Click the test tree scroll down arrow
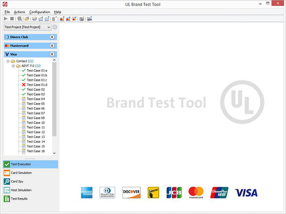 pyautogui.click(x=54, y=153)
